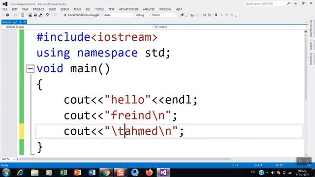Open the SQL menu
The height and width of the screenshot is (177, 315).
pos(88,9)
